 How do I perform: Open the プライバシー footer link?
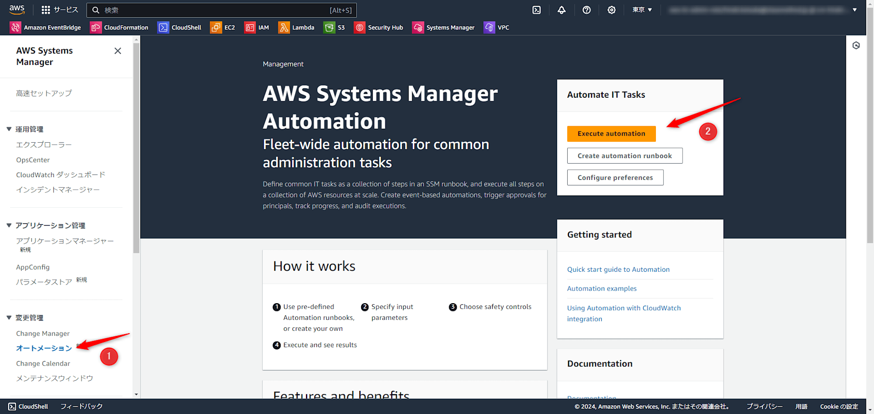764,406
